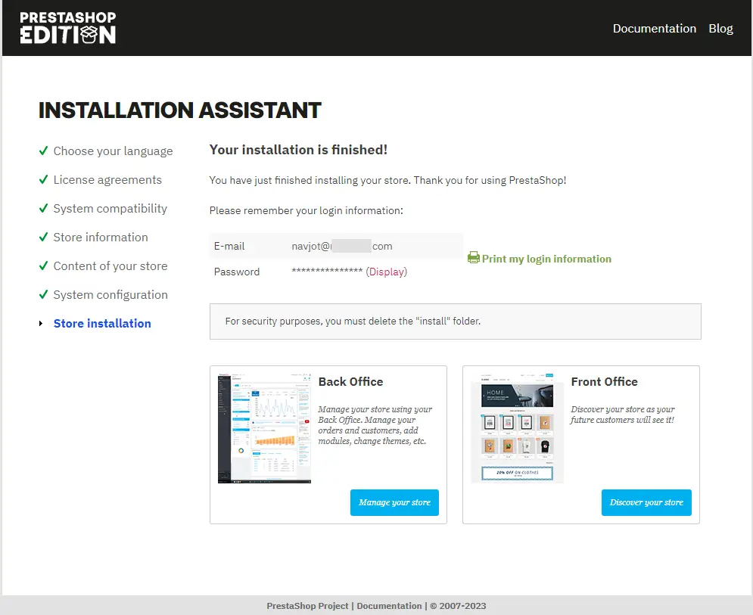This screenshot has height=615, width=753.
Task: Open Documentation from the footer
Action: [x=389, y=605]
